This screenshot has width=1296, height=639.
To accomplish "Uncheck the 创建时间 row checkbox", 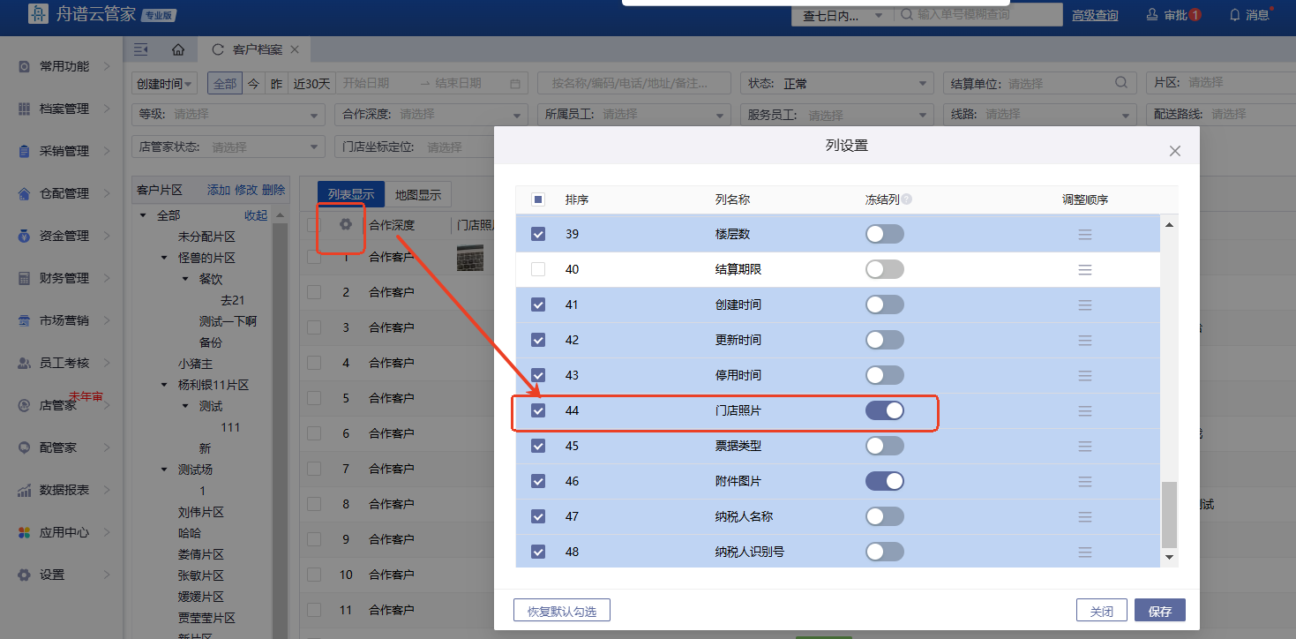I will click(538, 304).
